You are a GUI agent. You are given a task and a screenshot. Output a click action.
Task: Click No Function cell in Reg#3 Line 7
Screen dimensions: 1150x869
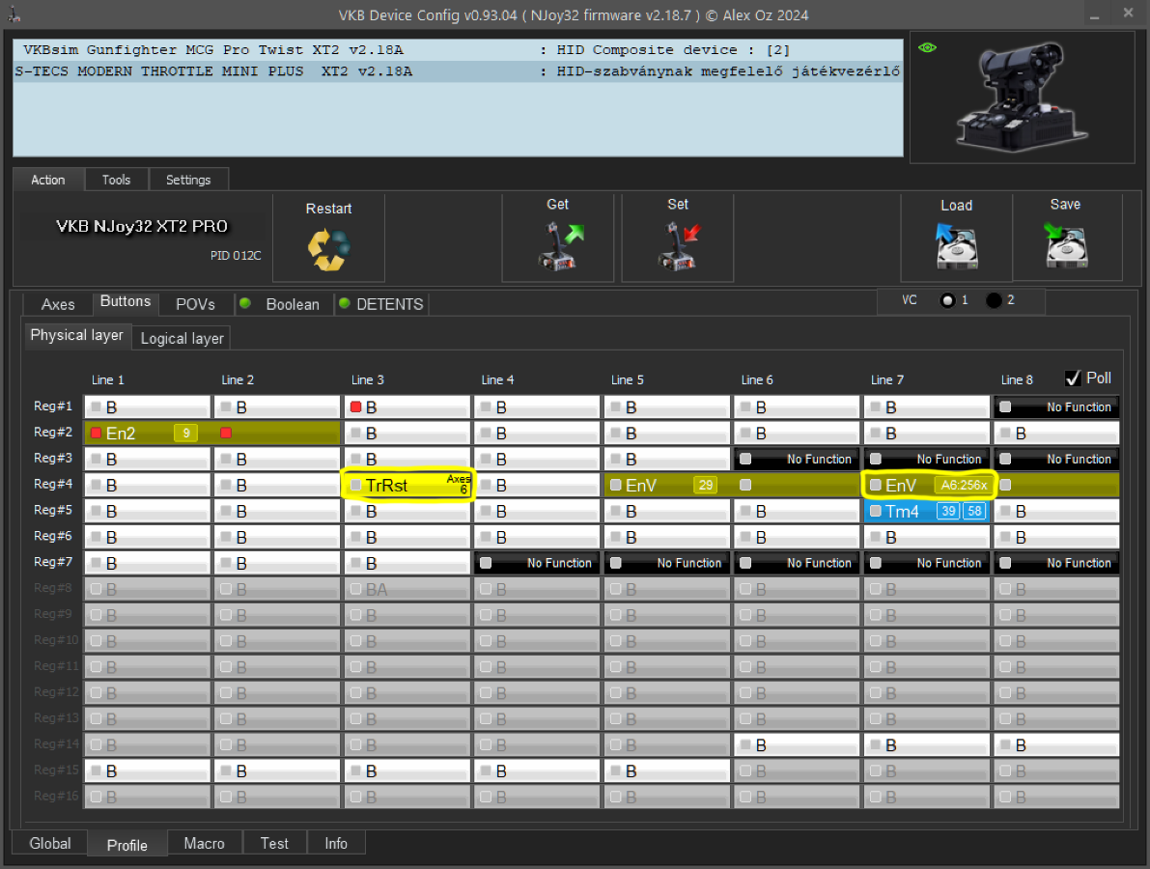pyautogui.click(x=927, y=459)
